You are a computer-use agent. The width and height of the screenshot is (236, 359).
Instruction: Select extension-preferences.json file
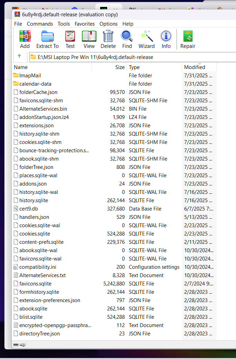click(50, 300)
